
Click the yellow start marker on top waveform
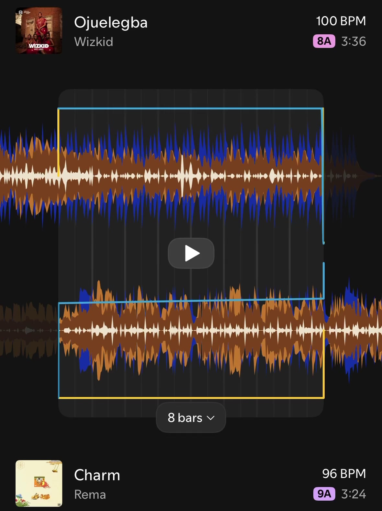coord(59,142)
